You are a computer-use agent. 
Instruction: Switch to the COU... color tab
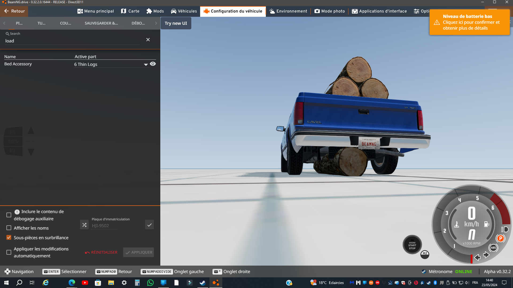coord(65,23)
